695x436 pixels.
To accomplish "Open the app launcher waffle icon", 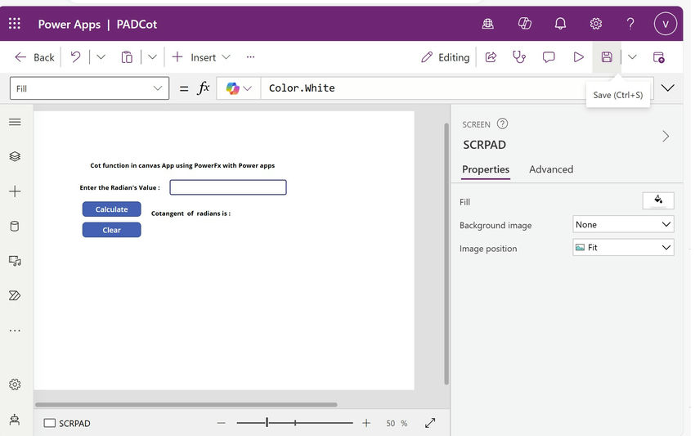I will [15, 24].
